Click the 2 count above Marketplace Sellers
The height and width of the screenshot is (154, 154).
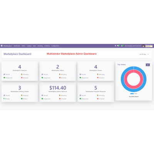click(58, 67)
